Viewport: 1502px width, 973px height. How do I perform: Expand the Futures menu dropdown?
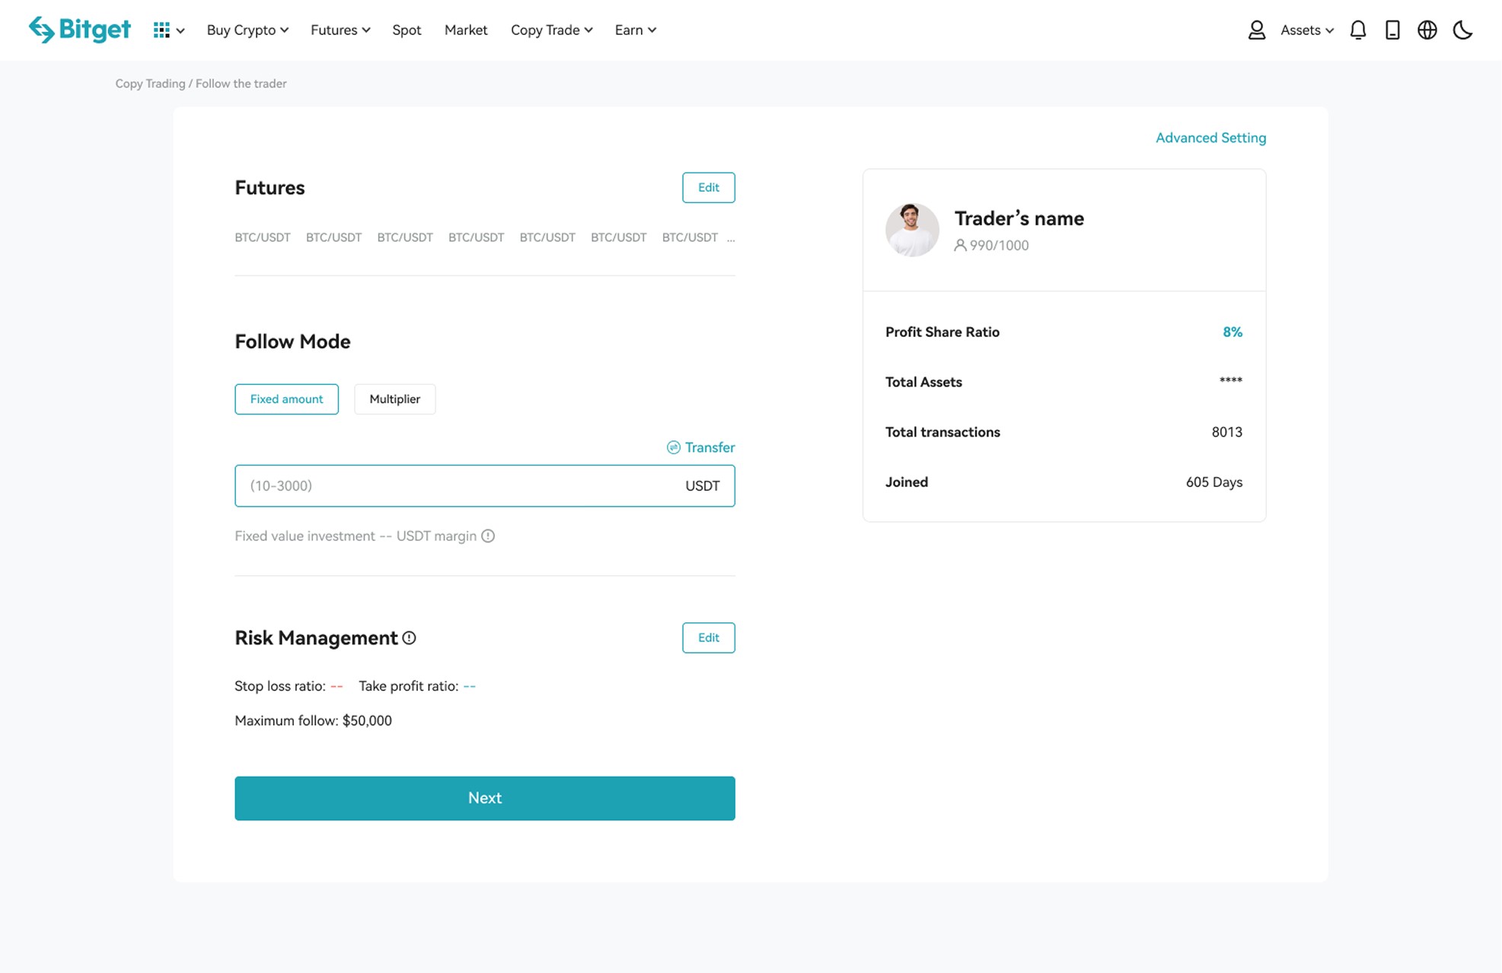tap(340, 30)
